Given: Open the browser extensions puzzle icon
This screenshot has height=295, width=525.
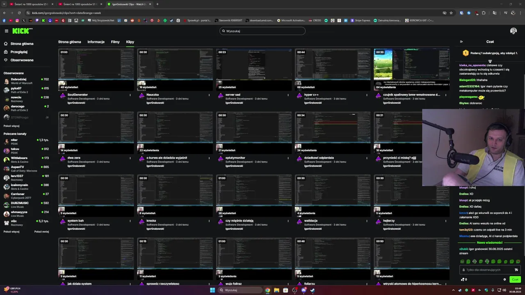Looking at the screenshot, I should (x=484, y=13).
